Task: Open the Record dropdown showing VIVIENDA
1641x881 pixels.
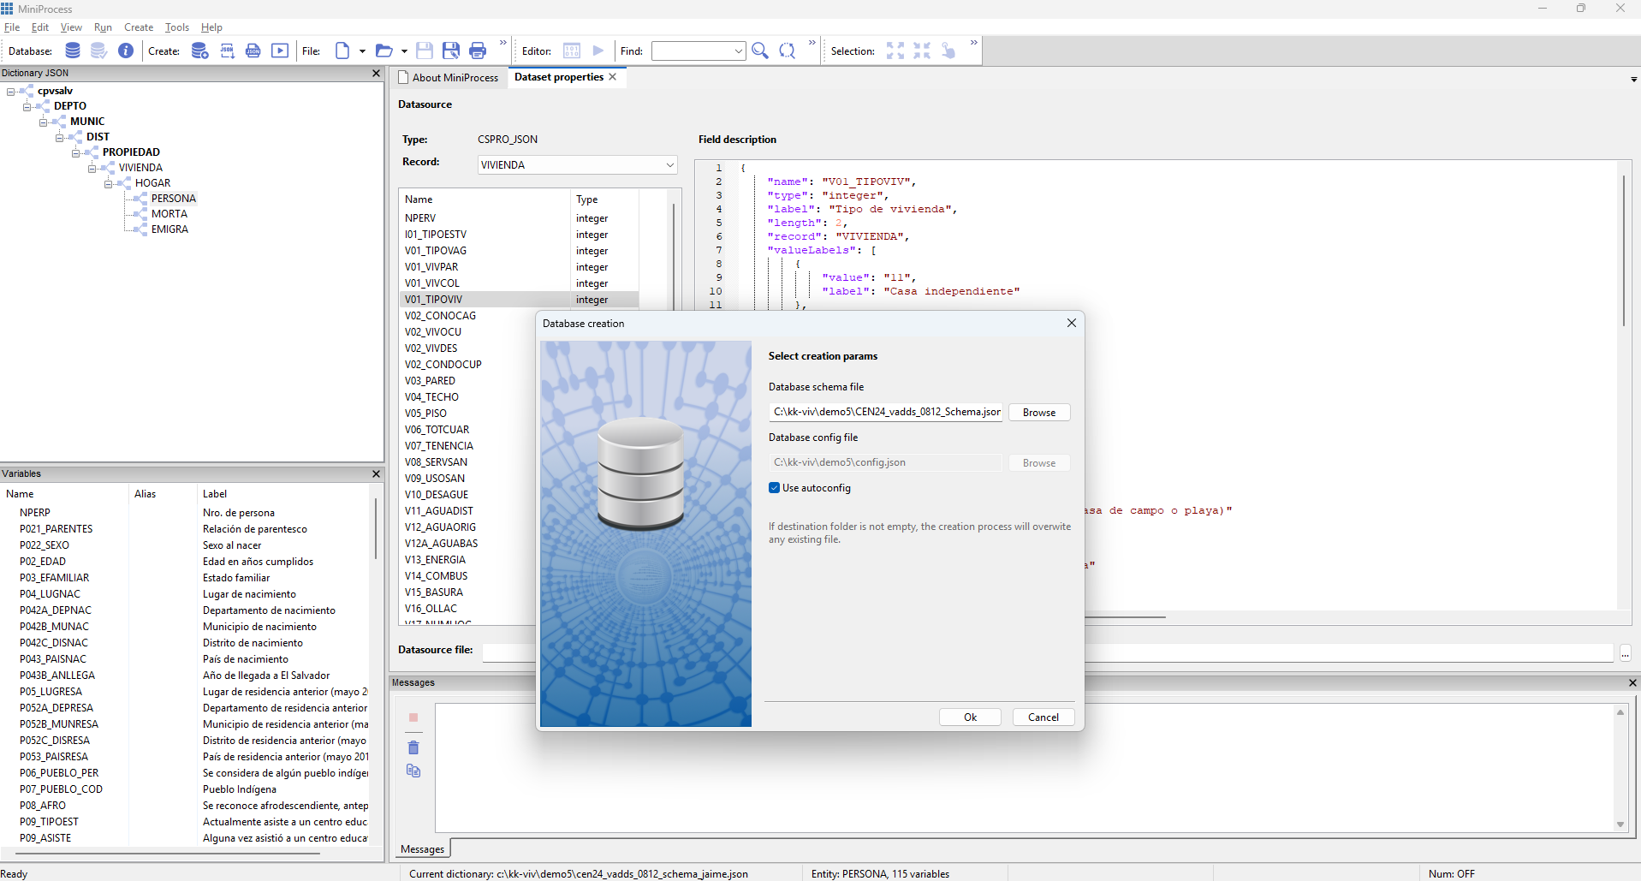Action: coord(669,165)
